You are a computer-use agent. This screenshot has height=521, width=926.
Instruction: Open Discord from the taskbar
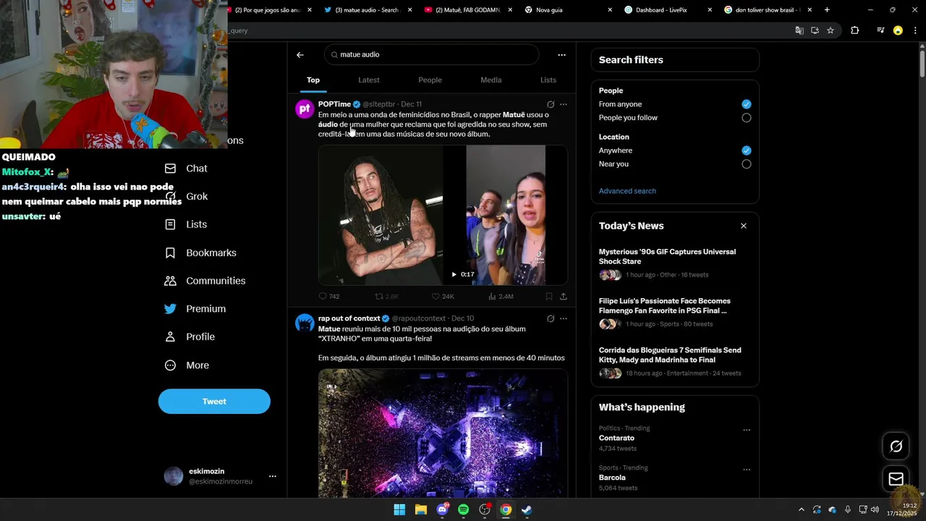coord(442,510)
